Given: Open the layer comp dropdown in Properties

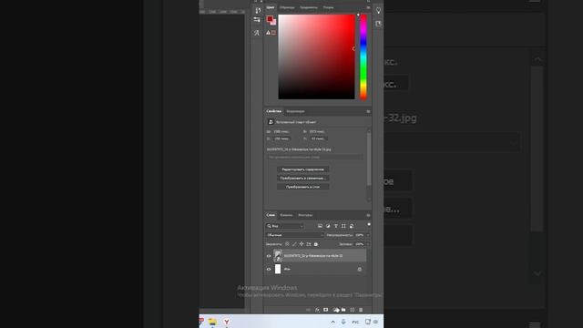Looking at the screenshot, I should click(x=315, y=157).
